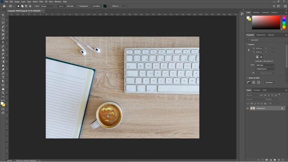The width and height of the screenshot is (288, 162).
Task: Open the ruler units dropdown showing Centimeters
Action: (270, 82)
